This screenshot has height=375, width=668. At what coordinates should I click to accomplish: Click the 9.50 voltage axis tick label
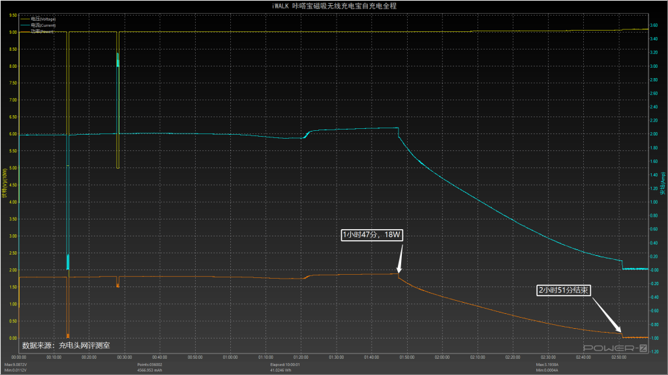(x=13, y=16)
